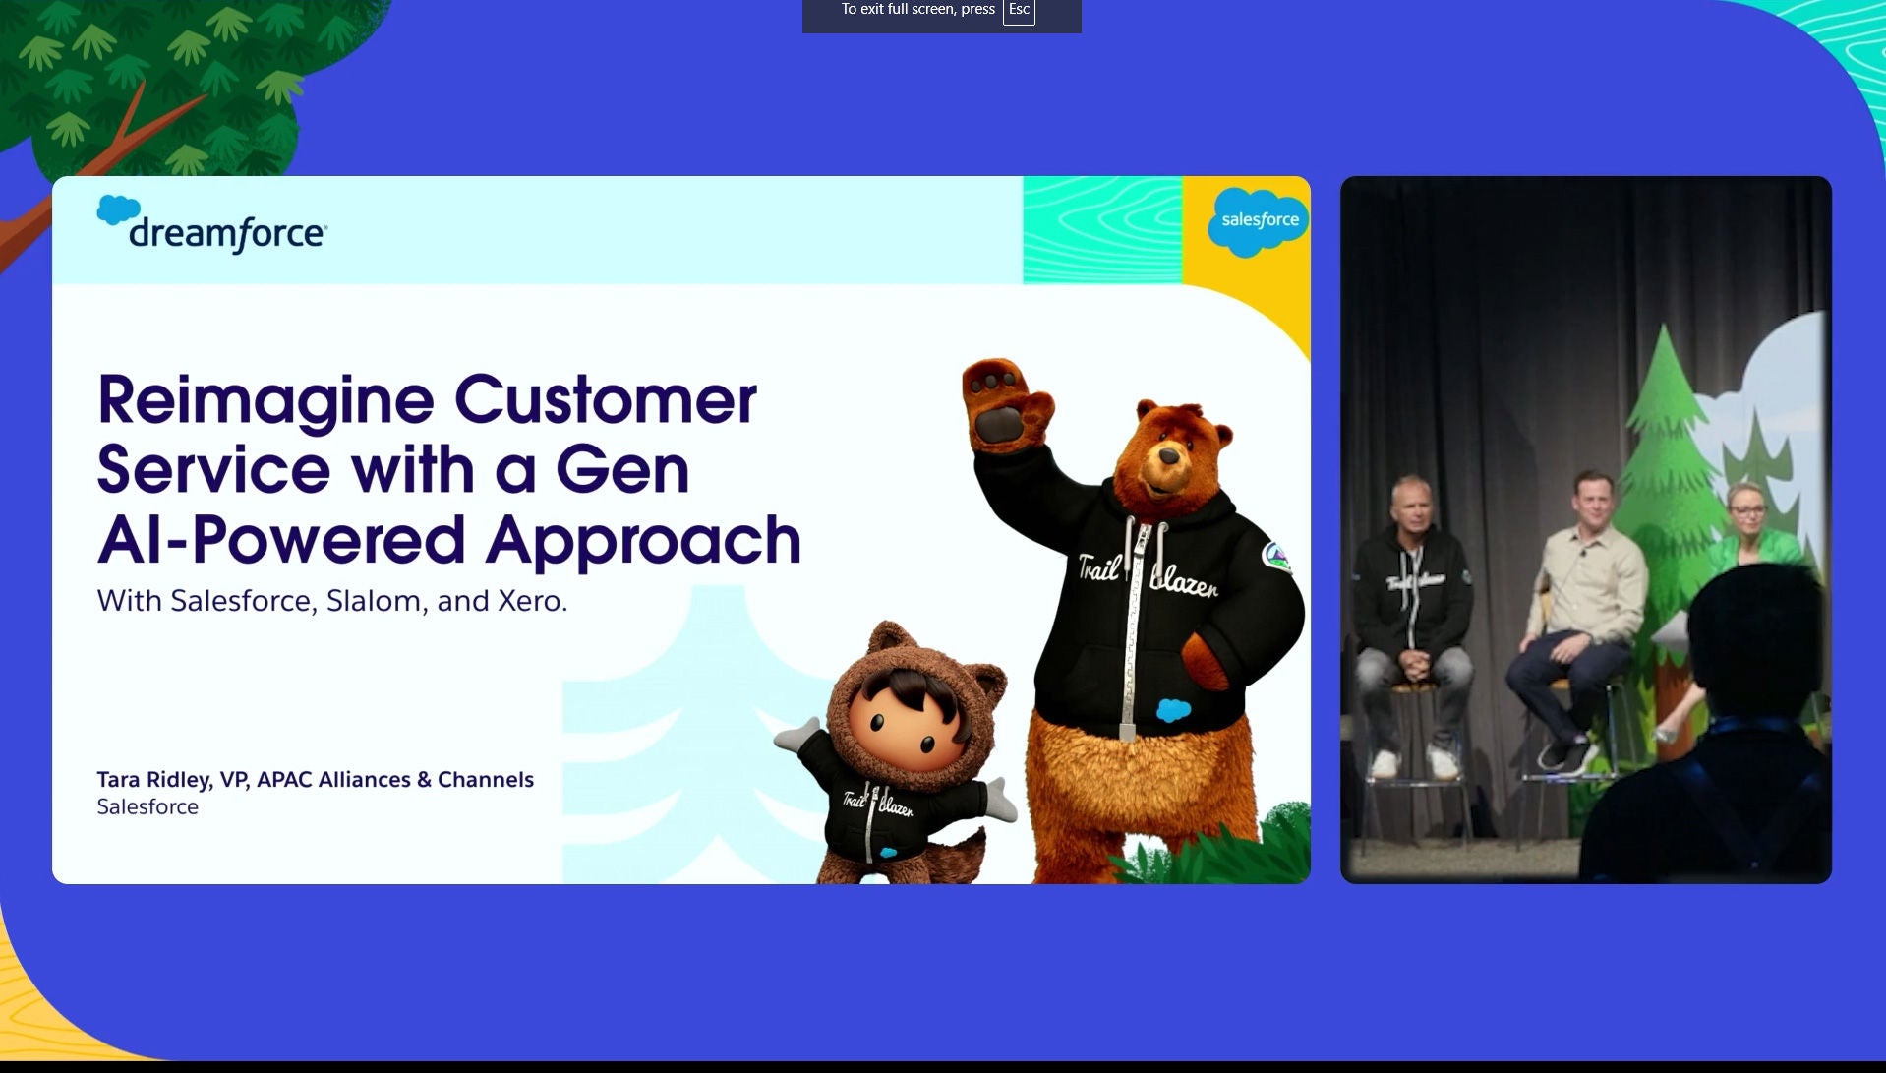Screen dimensions: 1886x1073
Task: Click the 'To exit full screen, press' notice
Action: (x=917, y=9)
